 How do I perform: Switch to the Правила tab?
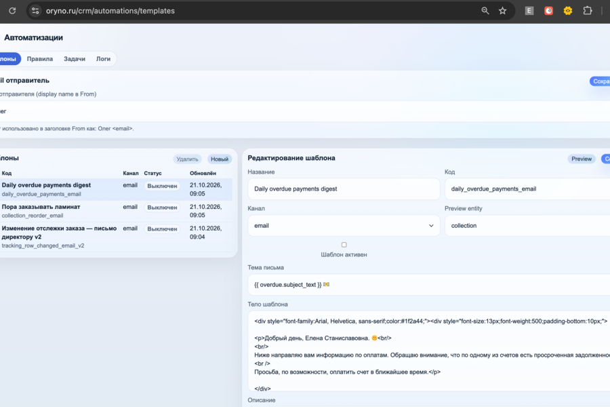(40, 59)
